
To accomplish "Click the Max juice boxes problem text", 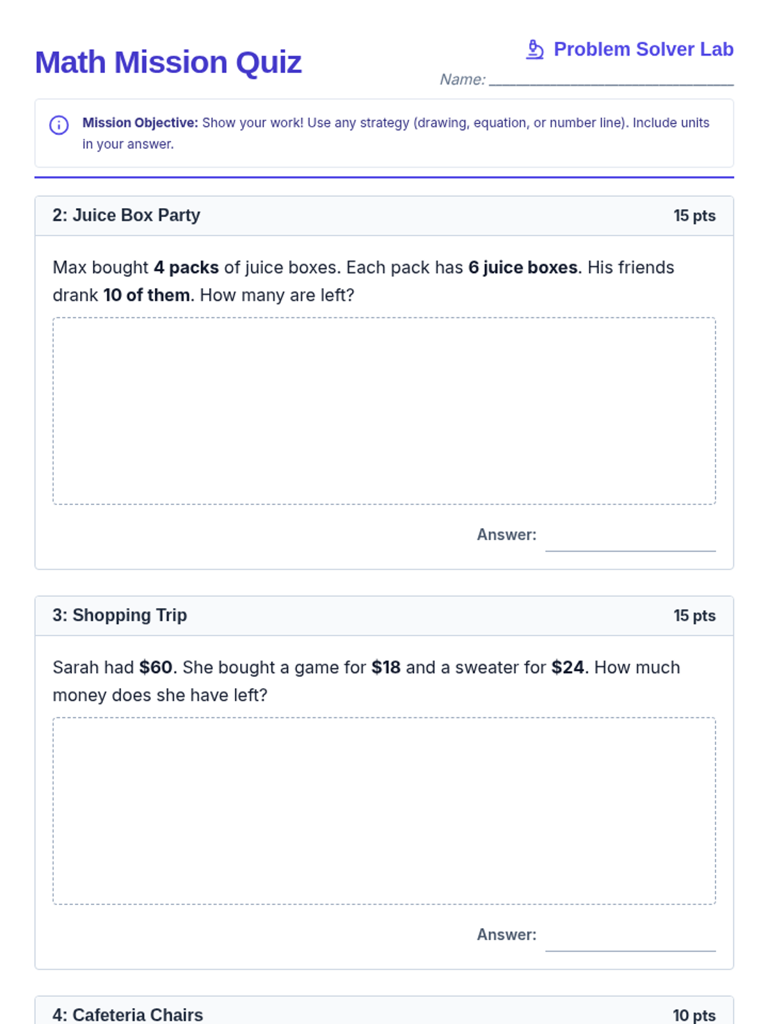I will [x=363, y=281].
